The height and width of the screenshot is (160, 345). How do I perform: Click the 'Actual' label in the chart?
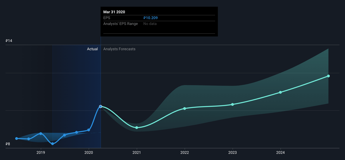92,49
